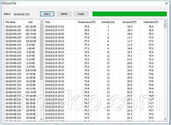Image resolution: width=171 pixels, height=125 pixels.
Task: Click dewpoint value -29.6
Action: 130,34
